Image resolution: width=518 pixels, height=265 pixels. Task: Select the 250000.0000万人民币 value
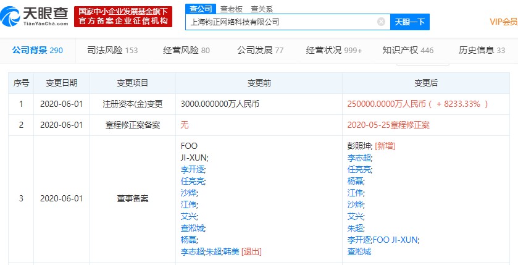386,104
